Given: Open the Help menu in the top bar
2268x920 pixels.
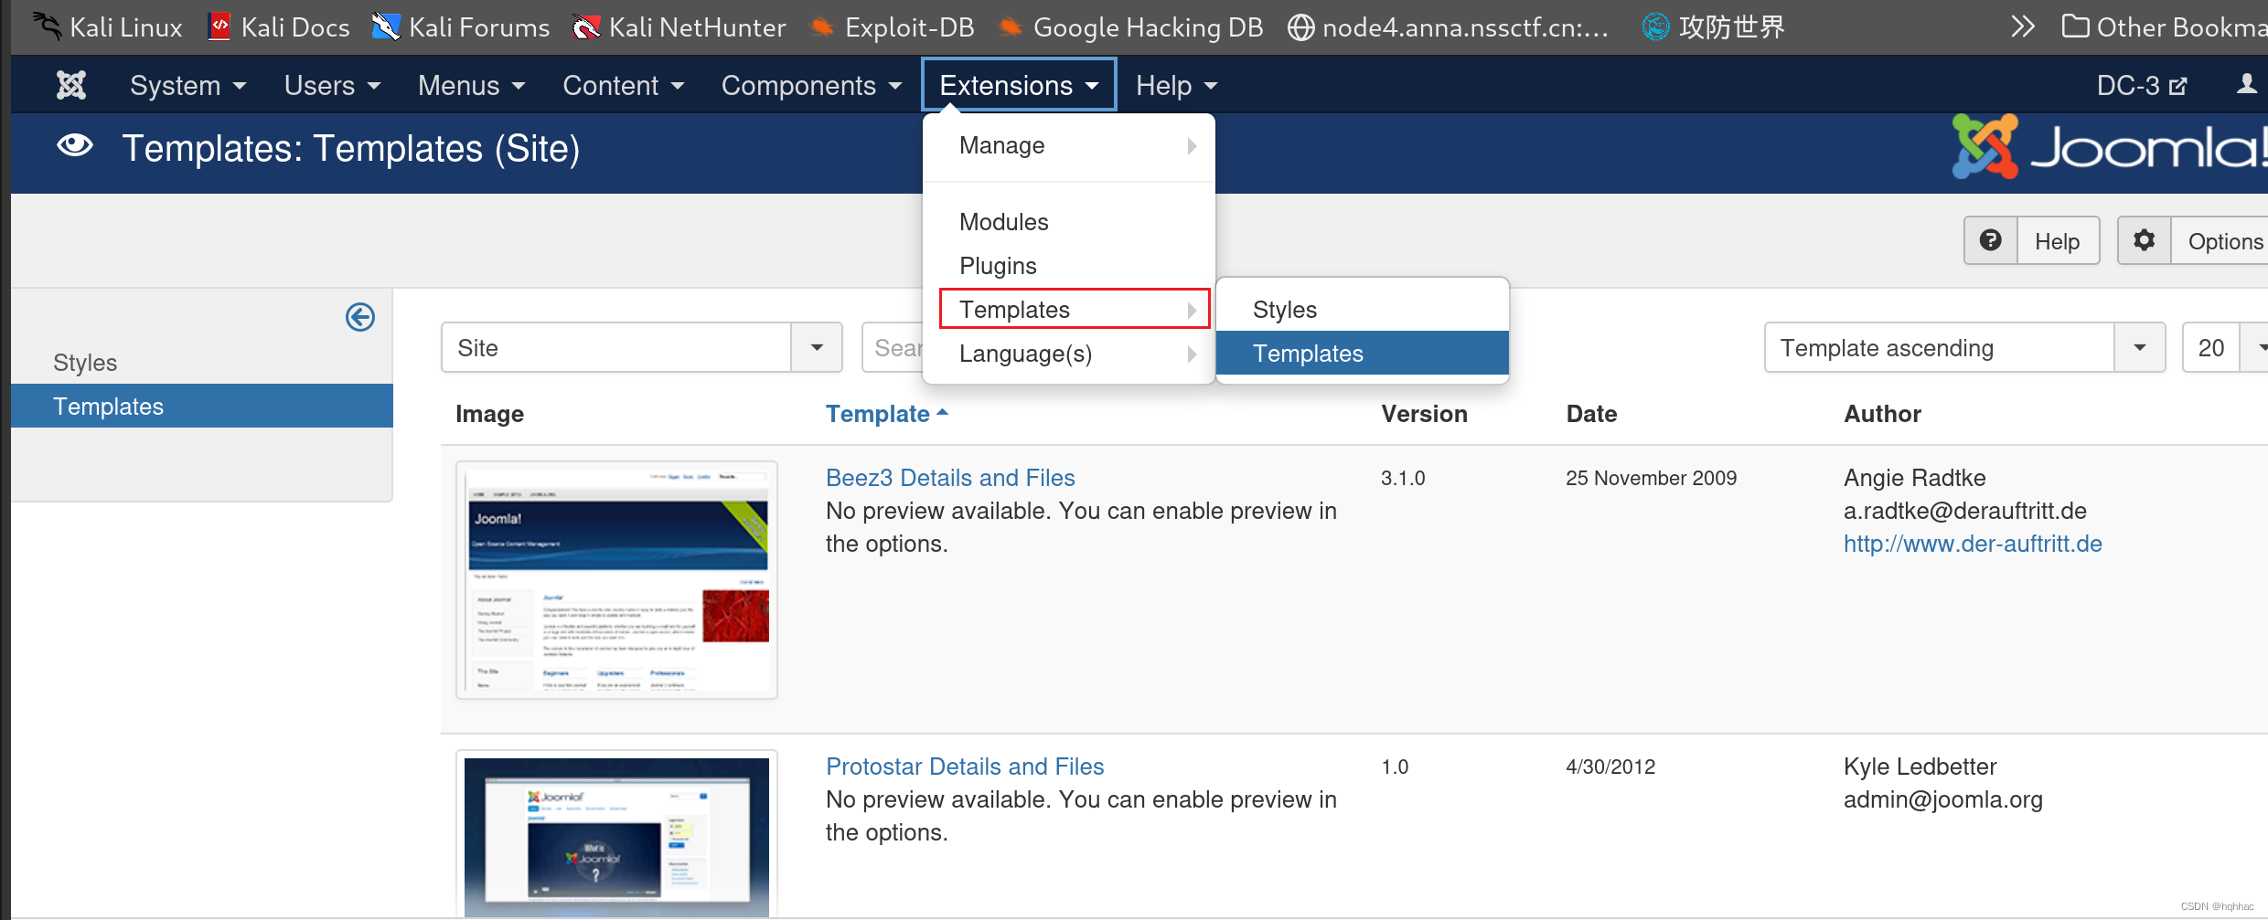Looking at the screenshot, I should (1176, 85).
